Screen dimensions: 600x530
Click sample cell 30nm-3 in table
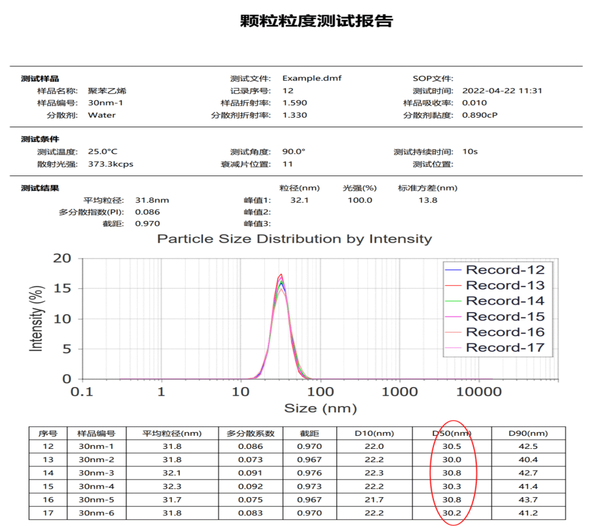(x=96, y=473)
